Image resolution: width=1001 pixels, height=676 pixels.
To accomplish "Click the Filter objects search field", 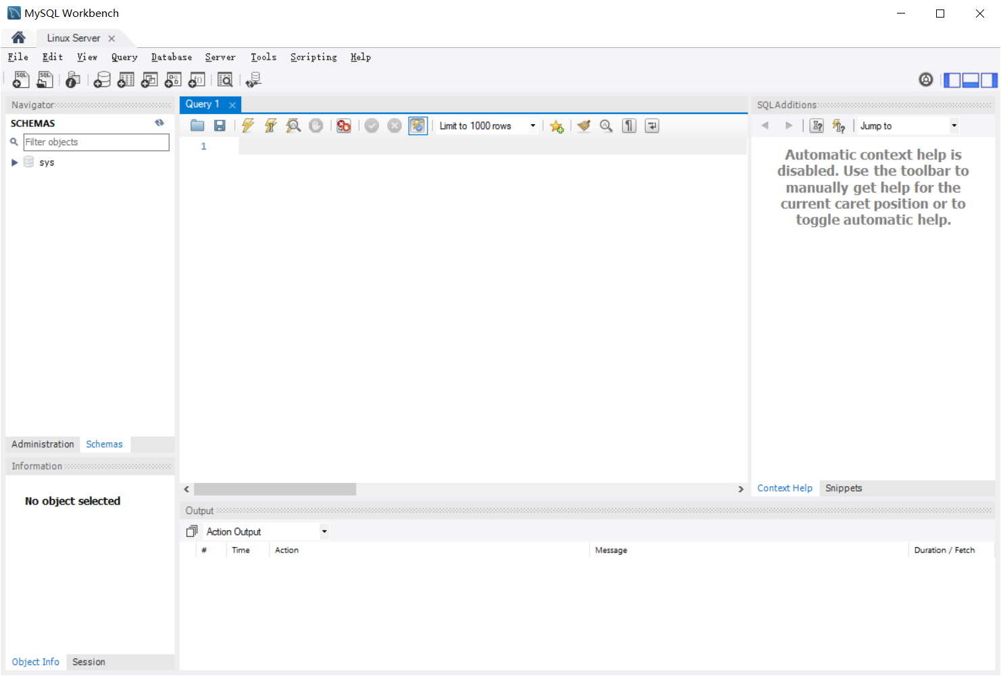I will click(96, 142).
